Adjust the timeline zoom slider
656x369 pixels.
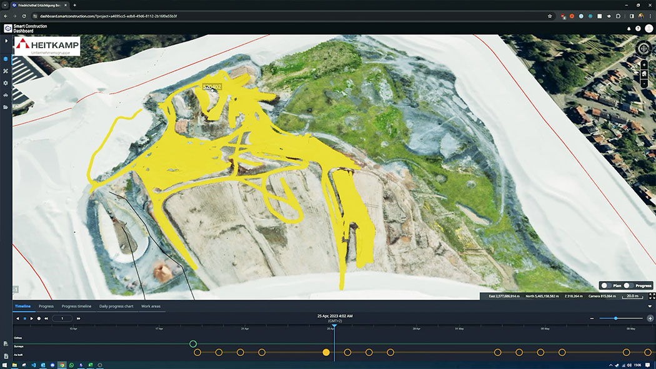tap(615, 318)
